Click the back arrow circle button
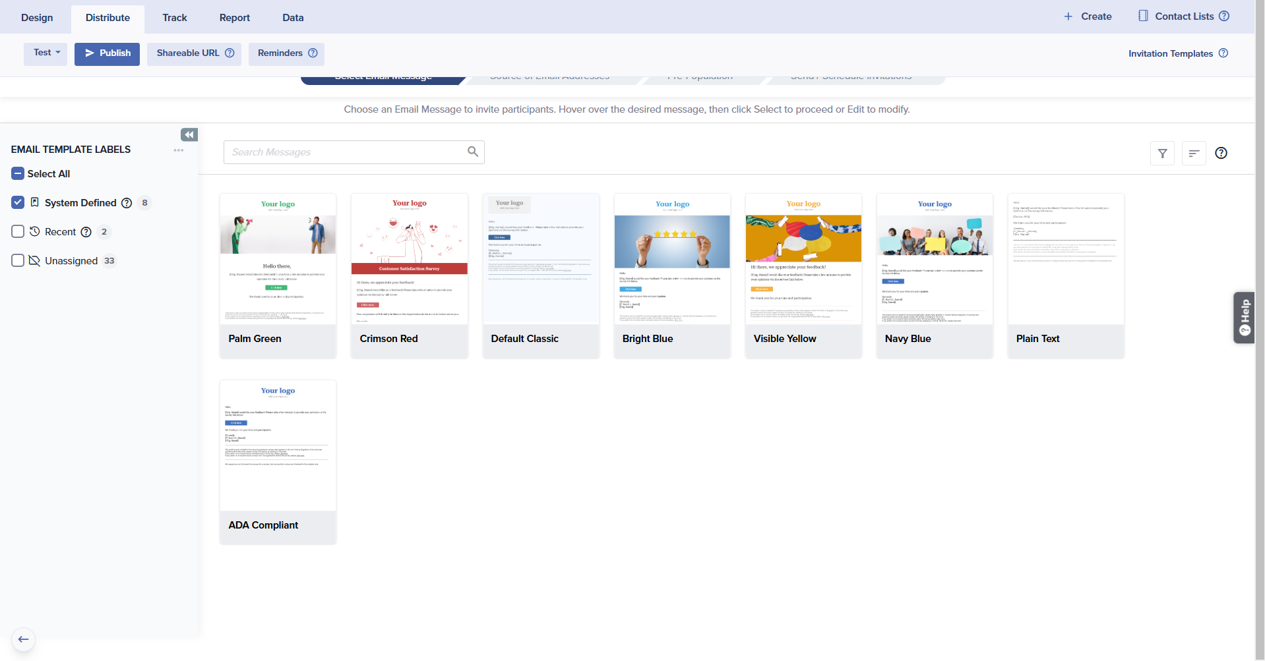The image size is (1265, 661). 24,639
